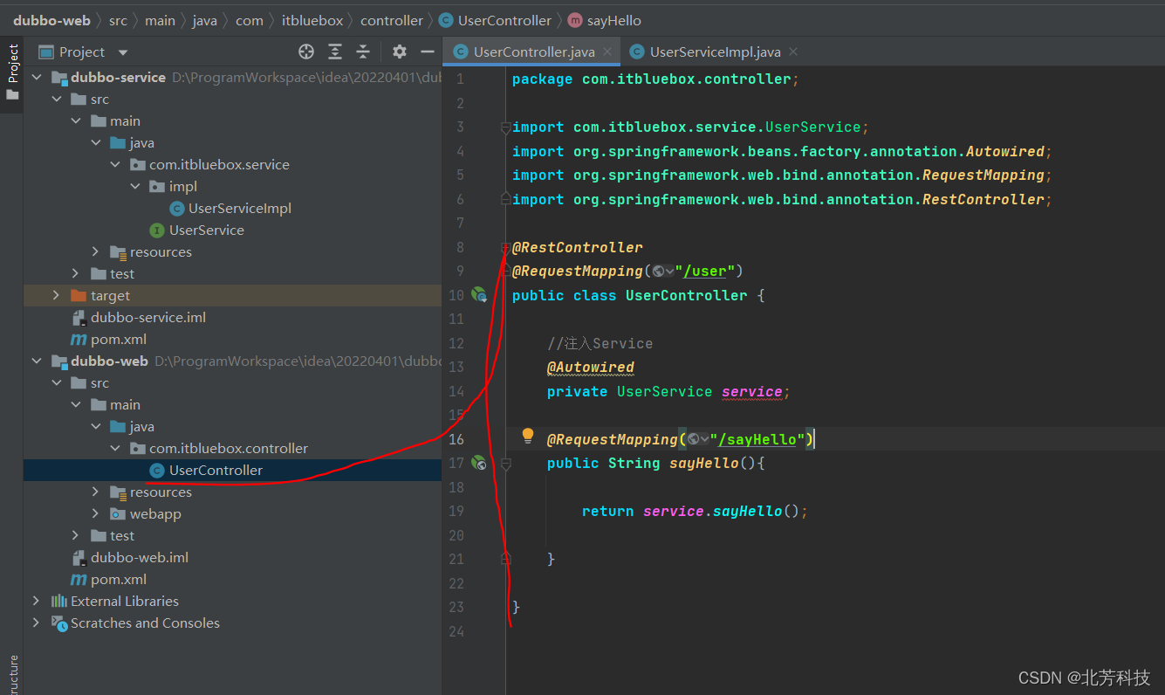1165x695 pixels.
Task: Click the @RestController annotation
Action: tap(578, 247)
